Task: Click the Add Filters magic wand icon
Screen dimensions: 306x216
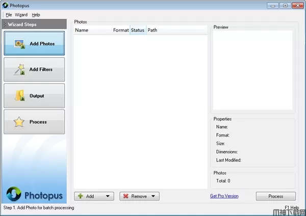Action: click(x=19, y=69)
